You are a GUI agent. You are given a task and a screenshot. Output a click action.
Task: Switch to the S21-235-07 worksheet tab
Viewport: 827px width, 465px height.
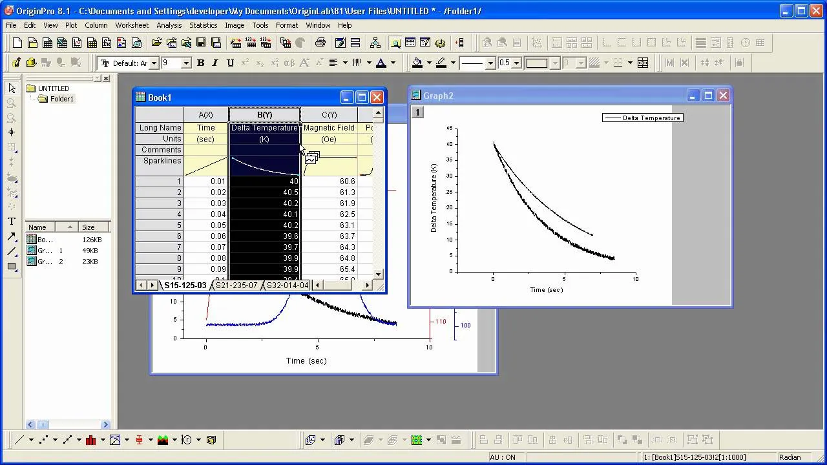point(236,285)
